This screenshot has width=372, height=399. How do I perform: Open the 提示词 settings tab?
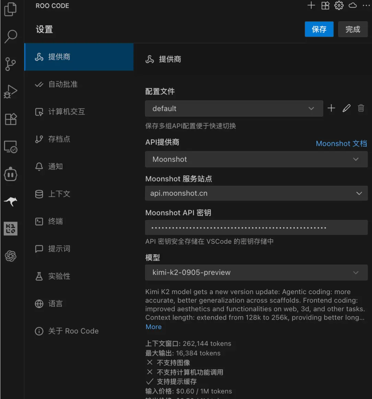(79, 249)
